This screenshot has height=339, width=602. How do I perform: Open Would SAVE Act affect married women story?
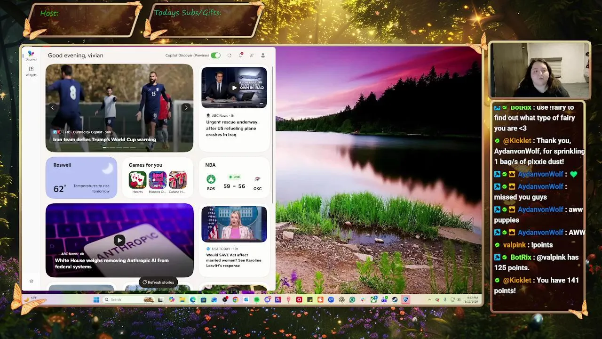point(234,259)
